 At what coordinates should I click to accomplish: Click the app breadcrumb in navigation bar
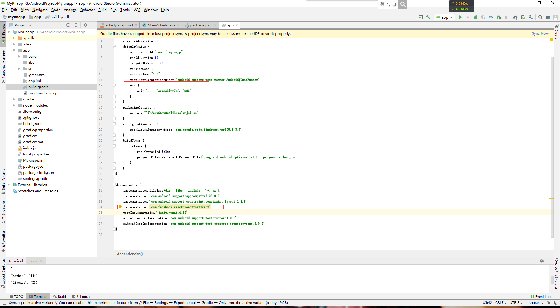[35, 17]
